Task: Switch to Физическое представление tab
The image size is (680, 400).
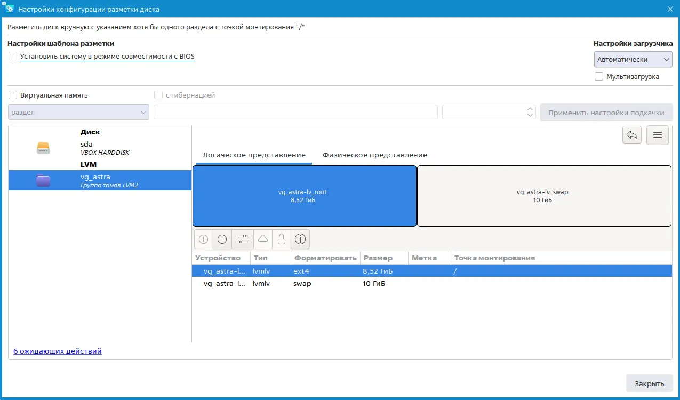Action: pos(375,155)
